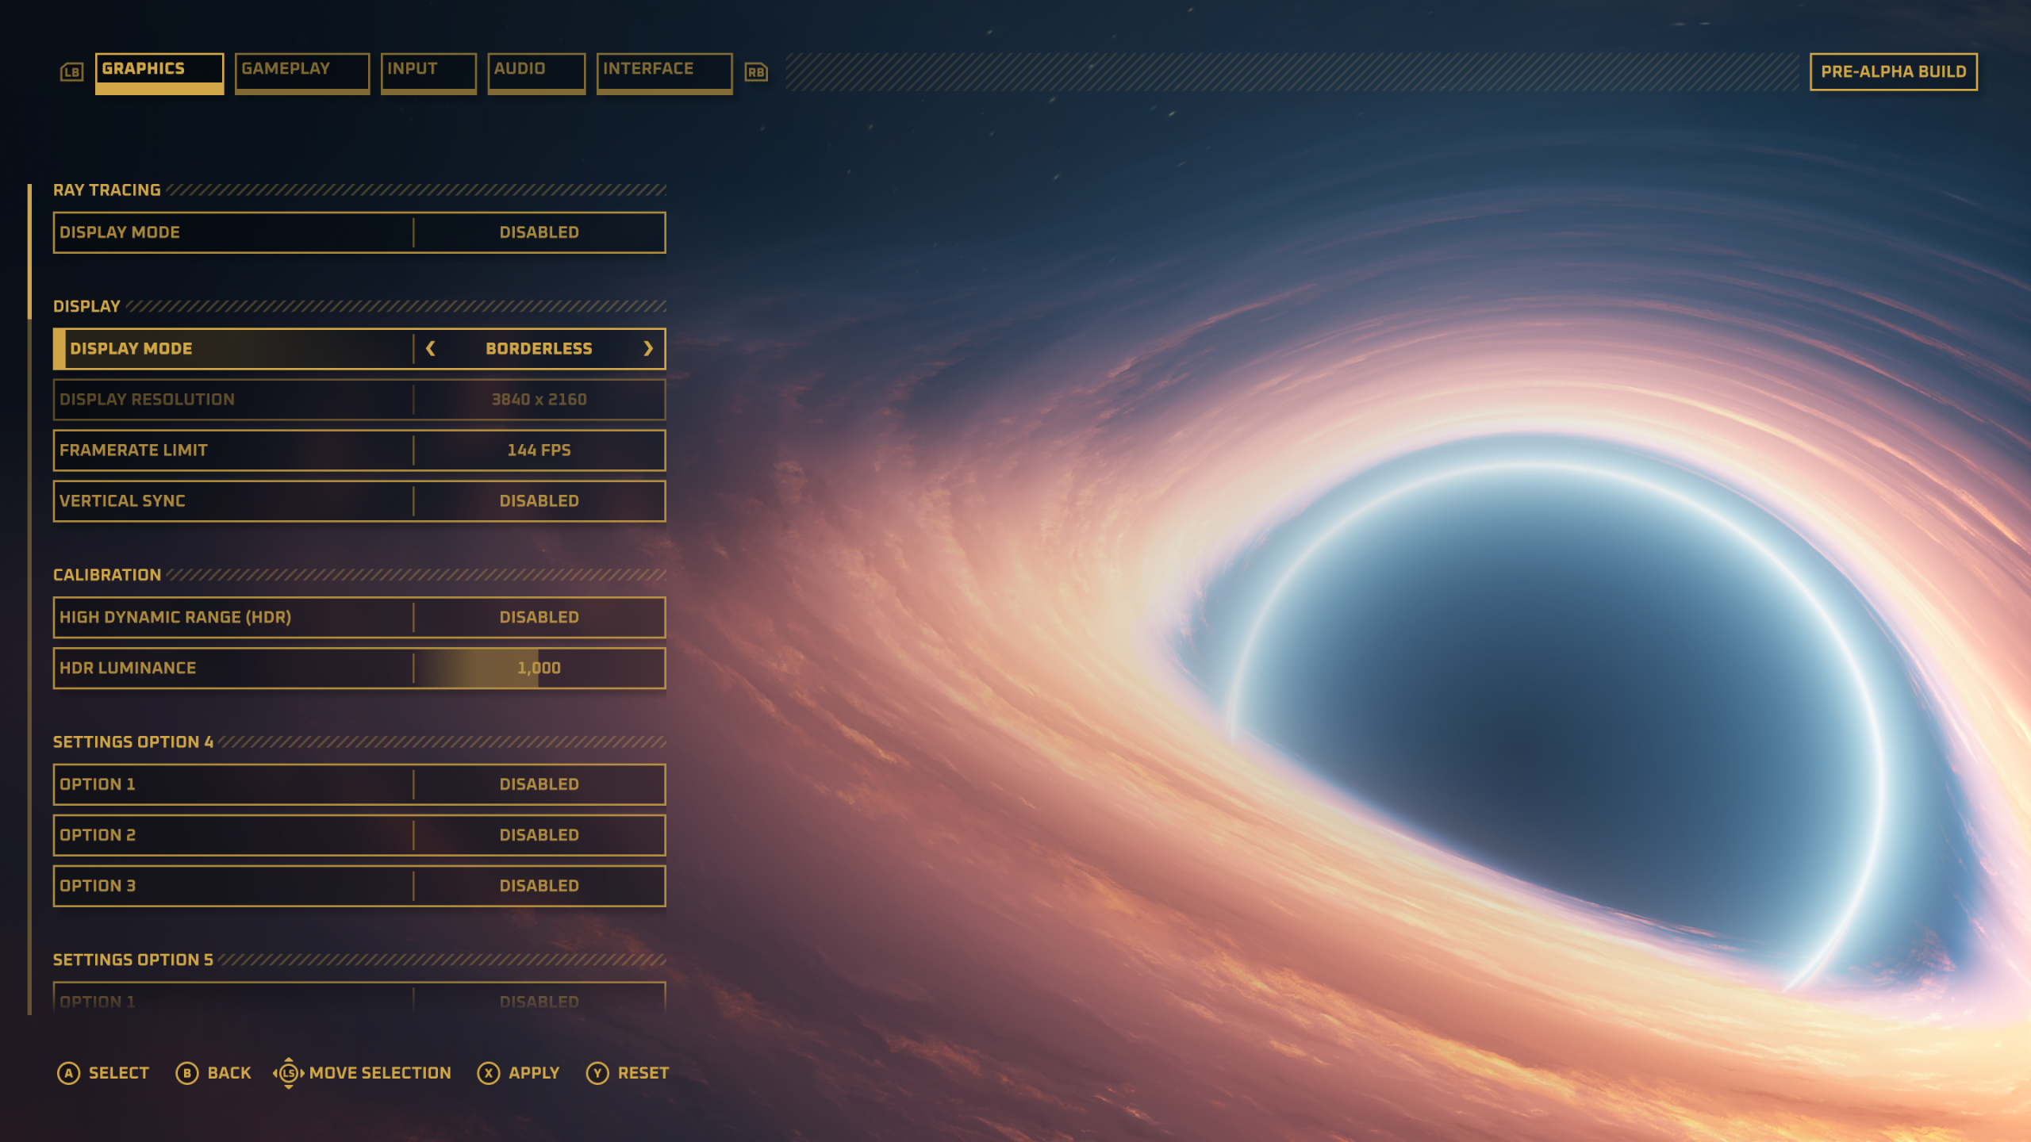Toggle Vertical Sync setting

tap(539, 501)
